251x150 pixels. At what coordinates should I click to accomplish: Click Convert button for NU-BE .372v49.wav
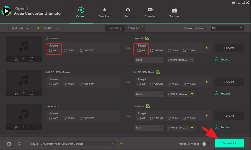[x=229, y=82]
